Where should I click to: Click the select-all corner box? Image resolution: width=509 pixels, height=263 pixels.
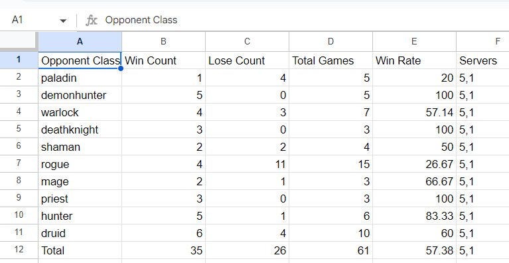[19, 41]
